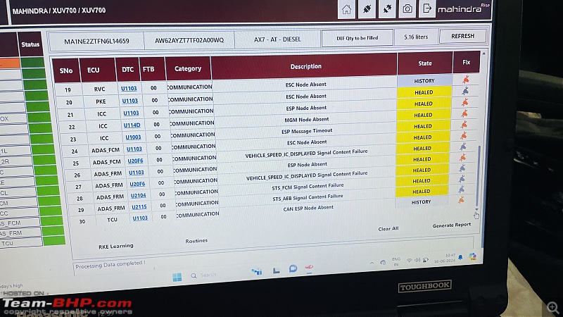Click ESP Message Timeout description
The height and width of the screenshot is (317, 563).
(x=307, y=131)
